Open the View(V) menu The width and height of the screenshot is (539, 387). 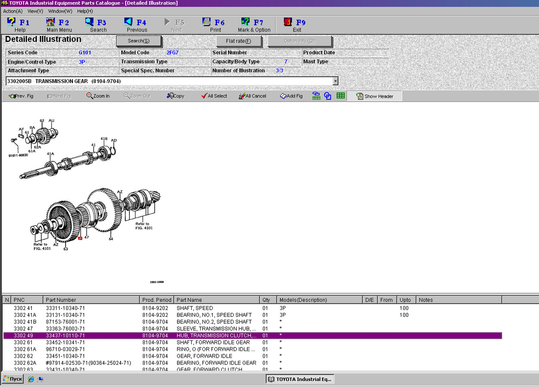35,11
